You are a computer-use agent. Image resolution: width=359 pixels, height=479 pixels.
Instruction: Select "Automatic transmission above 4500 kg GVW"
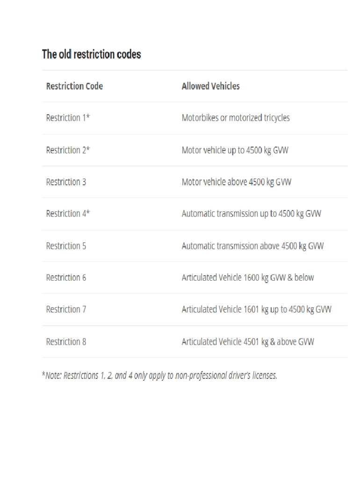click(252, 246)
